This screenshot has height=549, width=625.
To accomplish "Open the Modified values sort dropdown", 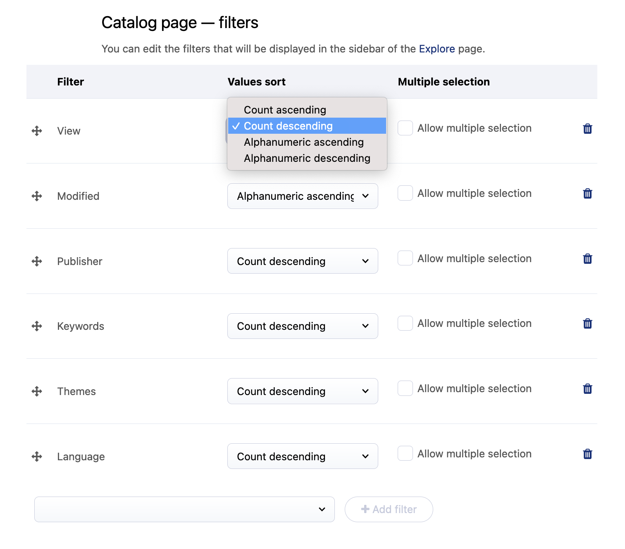I will [303, 196].
